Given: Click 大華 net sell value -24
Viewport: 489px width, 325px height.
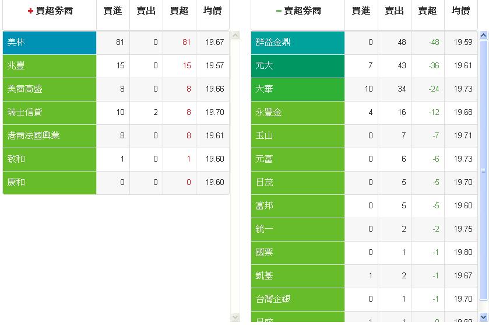Looking at the screenshot, I should pos(434,89).
